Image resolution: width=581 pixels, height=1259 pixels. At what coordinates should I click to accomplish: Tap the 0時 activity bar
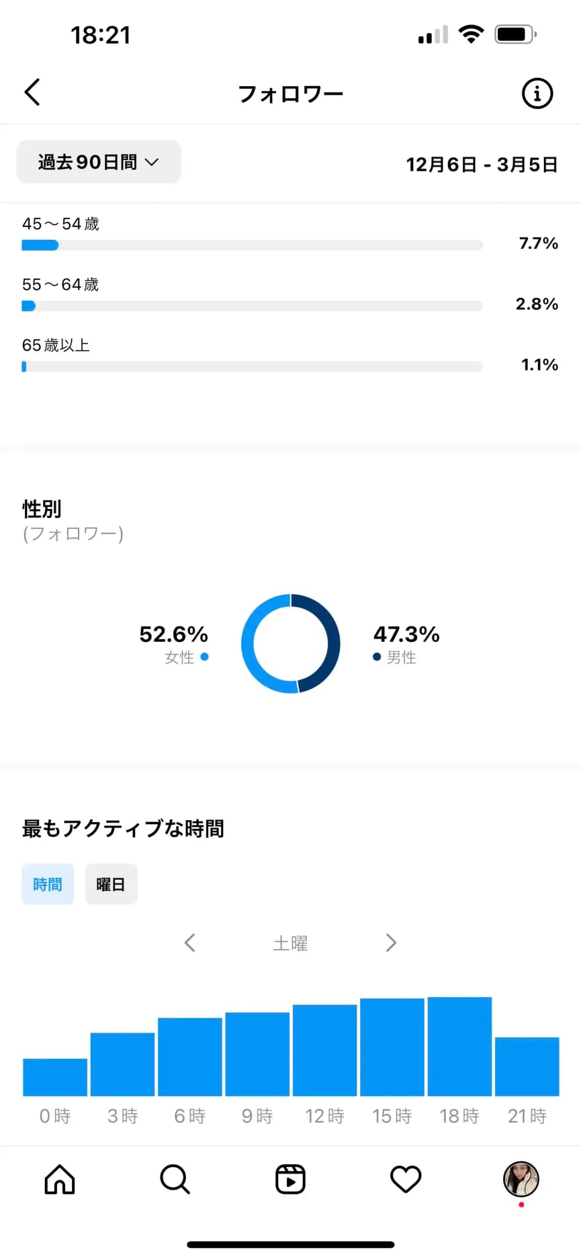coord(55,1077)
